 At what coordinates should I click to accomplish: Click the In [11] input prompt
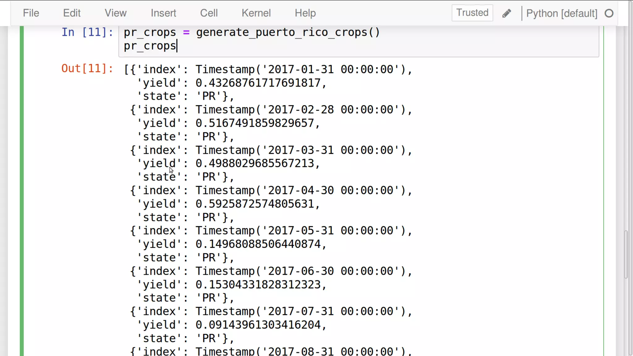point(87,32)
